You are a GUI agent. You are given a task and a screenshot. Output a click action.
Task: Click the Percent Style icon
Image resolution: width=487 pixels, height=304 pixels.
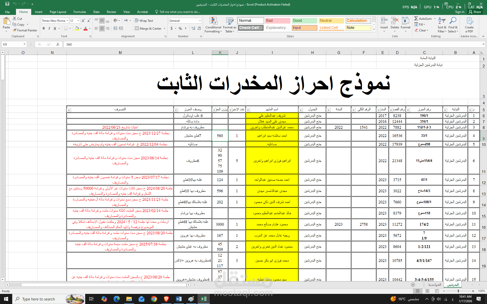pos(180,28)
